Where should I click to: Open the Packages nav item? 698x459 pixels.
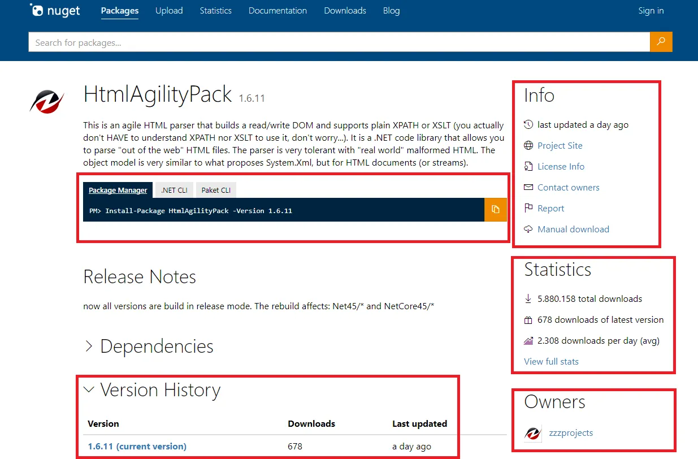pyautogui.click(x=120, y=11)
